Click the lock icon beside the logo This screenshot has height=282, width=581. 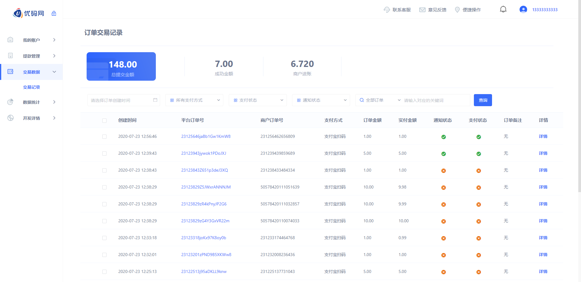click(54, 13)
